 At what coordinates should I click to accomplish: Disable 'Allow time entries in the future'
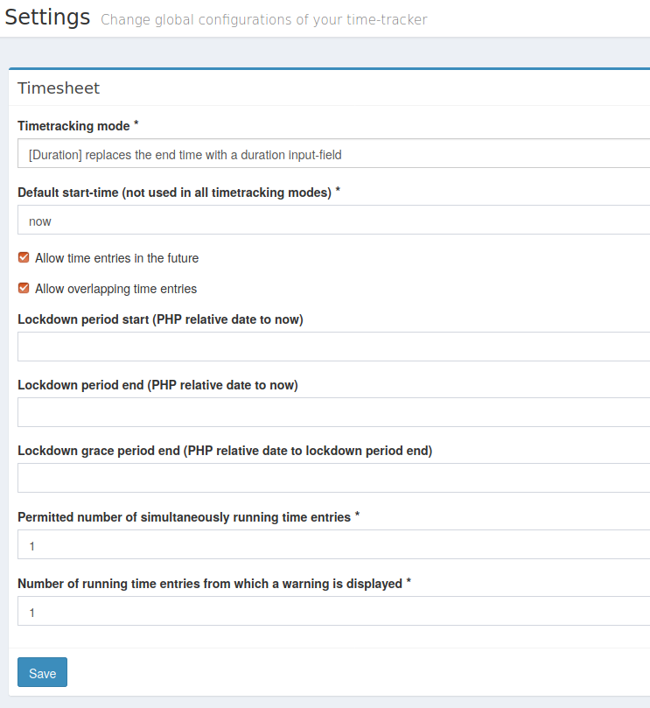[23, 257]
